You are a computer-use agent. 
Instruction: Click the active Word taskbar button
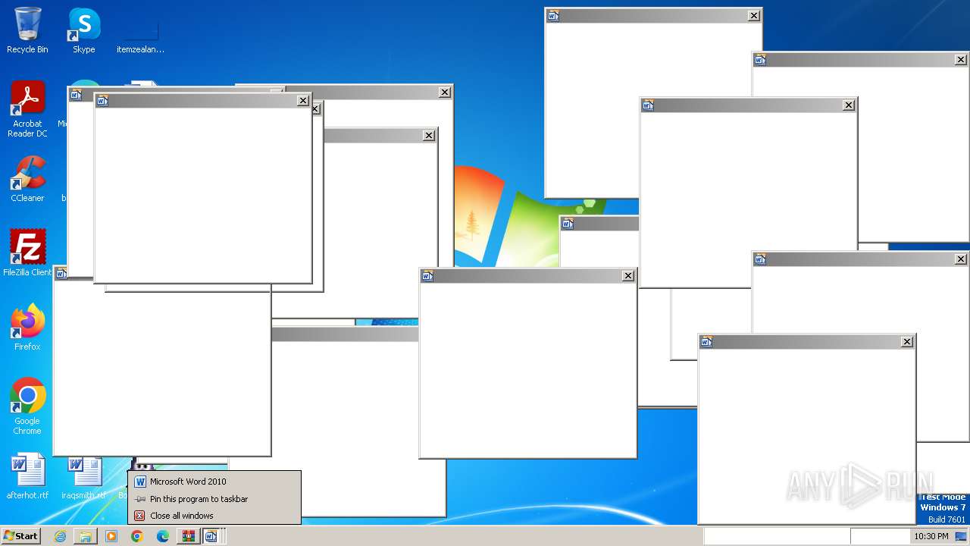213,536
